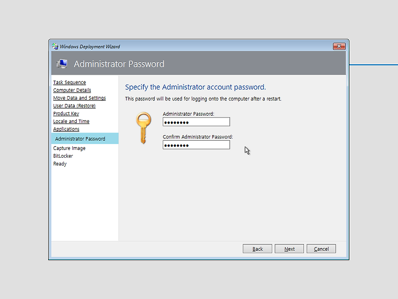The height and width of the screenshot is (299, 398).
Task: Click the Ready step label
Action: tap(60, 164)
